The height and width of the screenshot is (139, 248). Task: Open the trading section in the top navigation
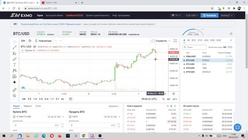pos(40,15)
